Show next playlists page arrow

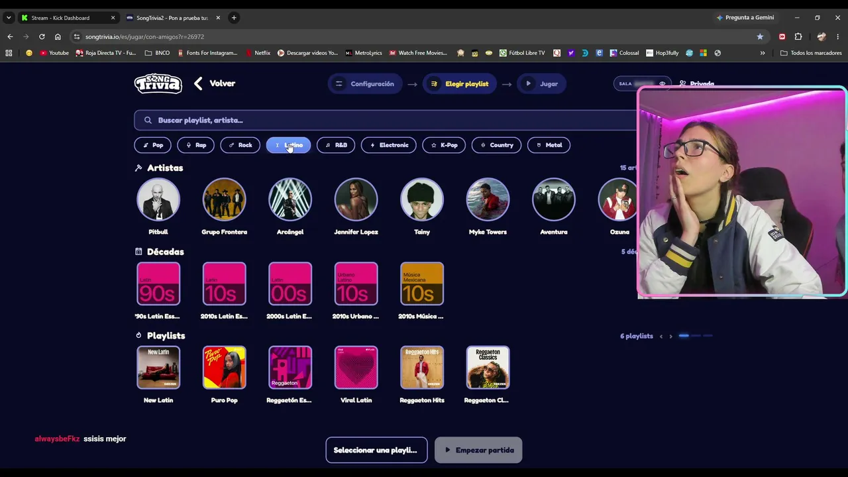tap(670, 337)
